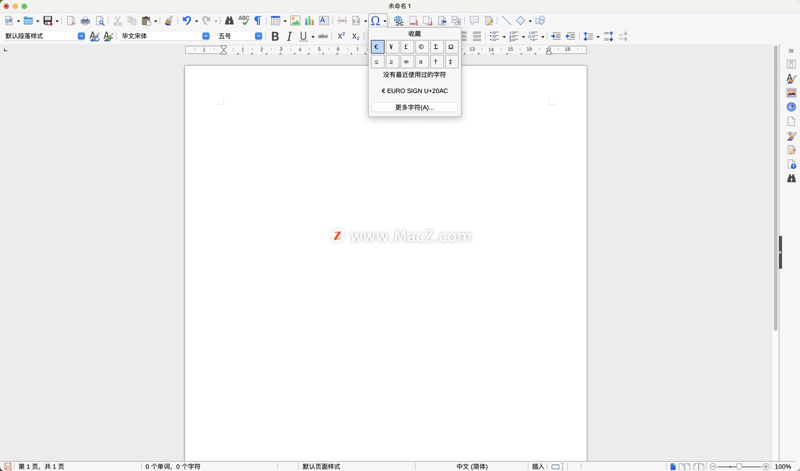Click zoom in plus button
800x471 pixels.
(766, 467)
